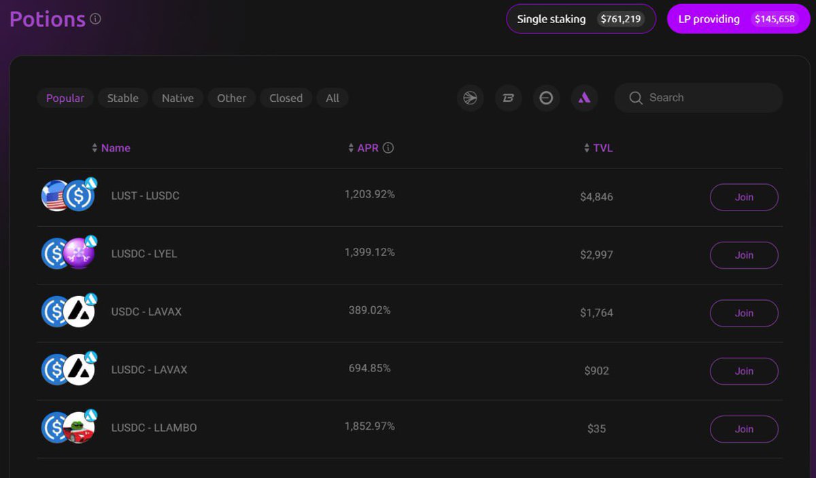This screenshot has height=478, width=816.
Task: Click the $902 TVL value
Action: (x=596, y=371)
